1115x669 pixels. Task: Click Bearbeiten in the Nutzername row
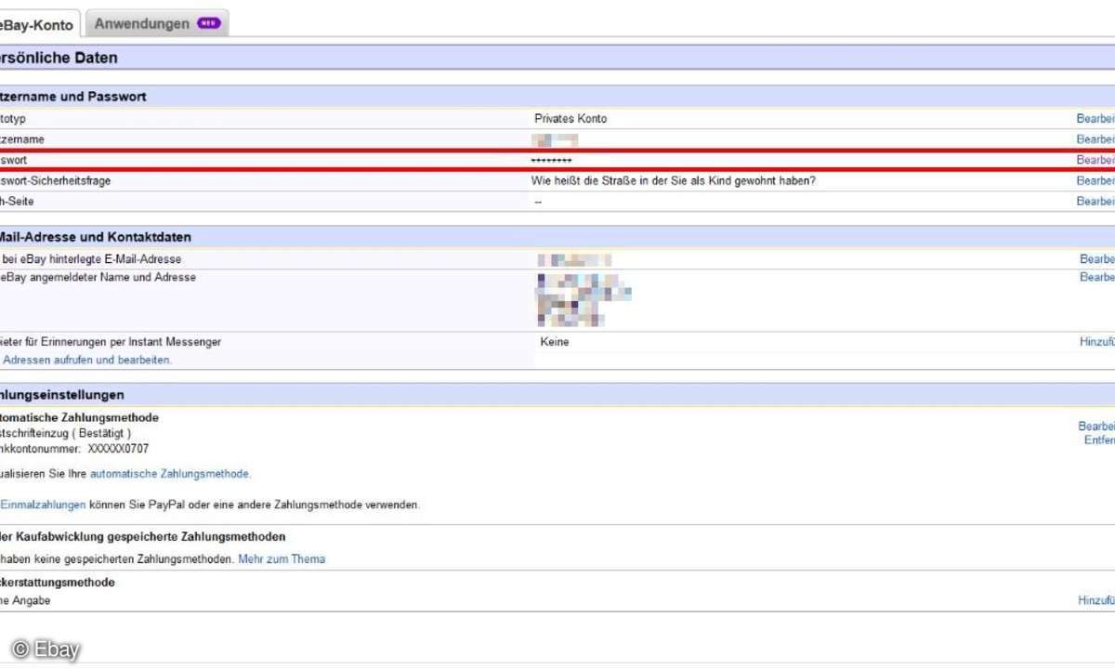point(1095,139)
